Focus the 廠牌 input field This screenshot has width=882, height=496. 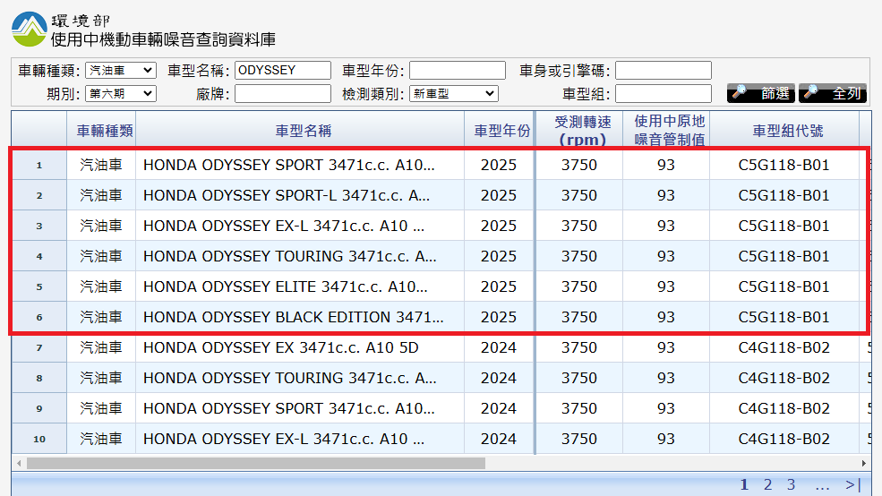283,93
